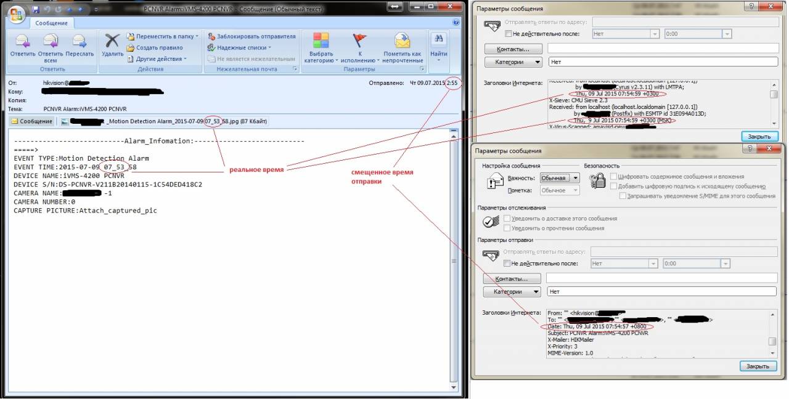The image size is (789, 399).
Task: Close upper dialog with Закрыть button
Action: point(759,136)
